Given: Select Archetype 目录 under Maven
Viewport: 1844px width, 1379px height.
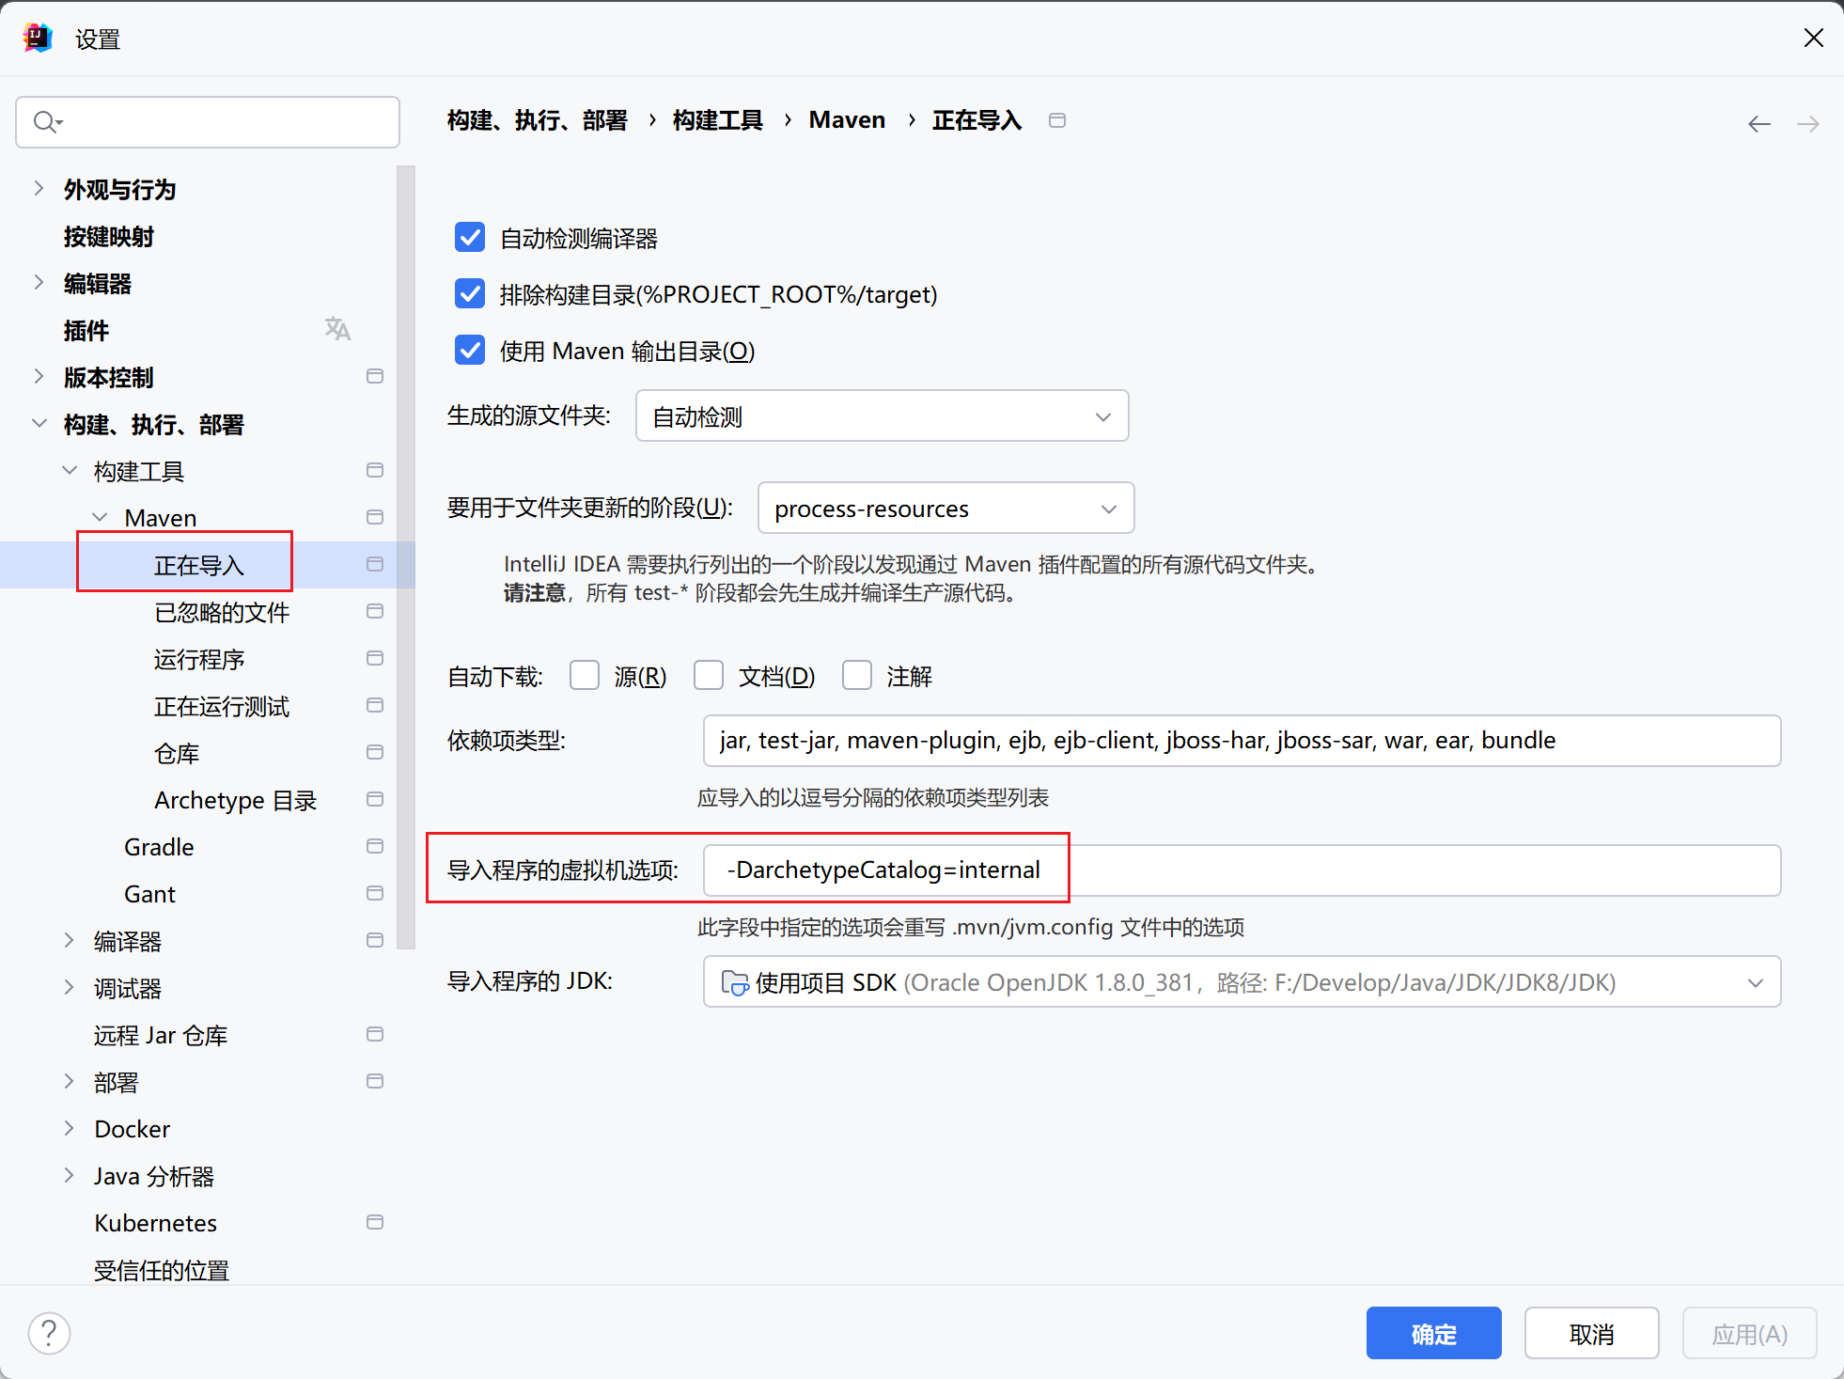Looking at the screenshot, I should click(x=235, y=801).
